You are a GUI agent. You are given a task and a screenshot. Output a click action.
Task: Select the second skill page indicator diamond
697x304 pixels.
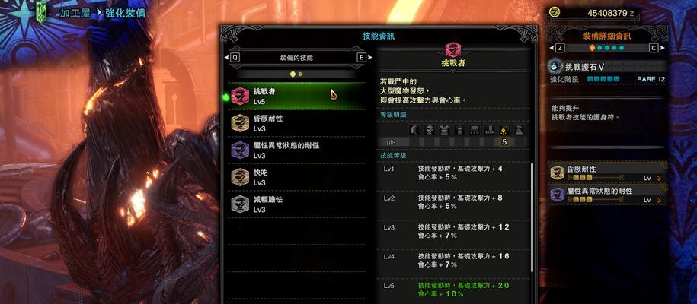(x=300, y=74)
